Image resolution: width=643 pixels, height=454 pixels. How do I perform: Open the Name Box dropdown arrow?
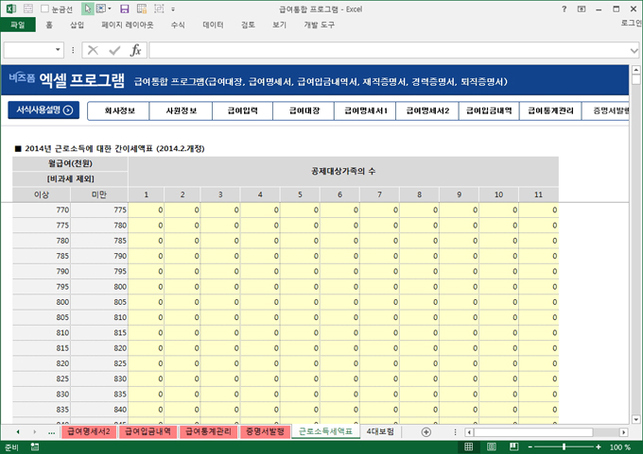pyautogui.click(x=59, y=50)
